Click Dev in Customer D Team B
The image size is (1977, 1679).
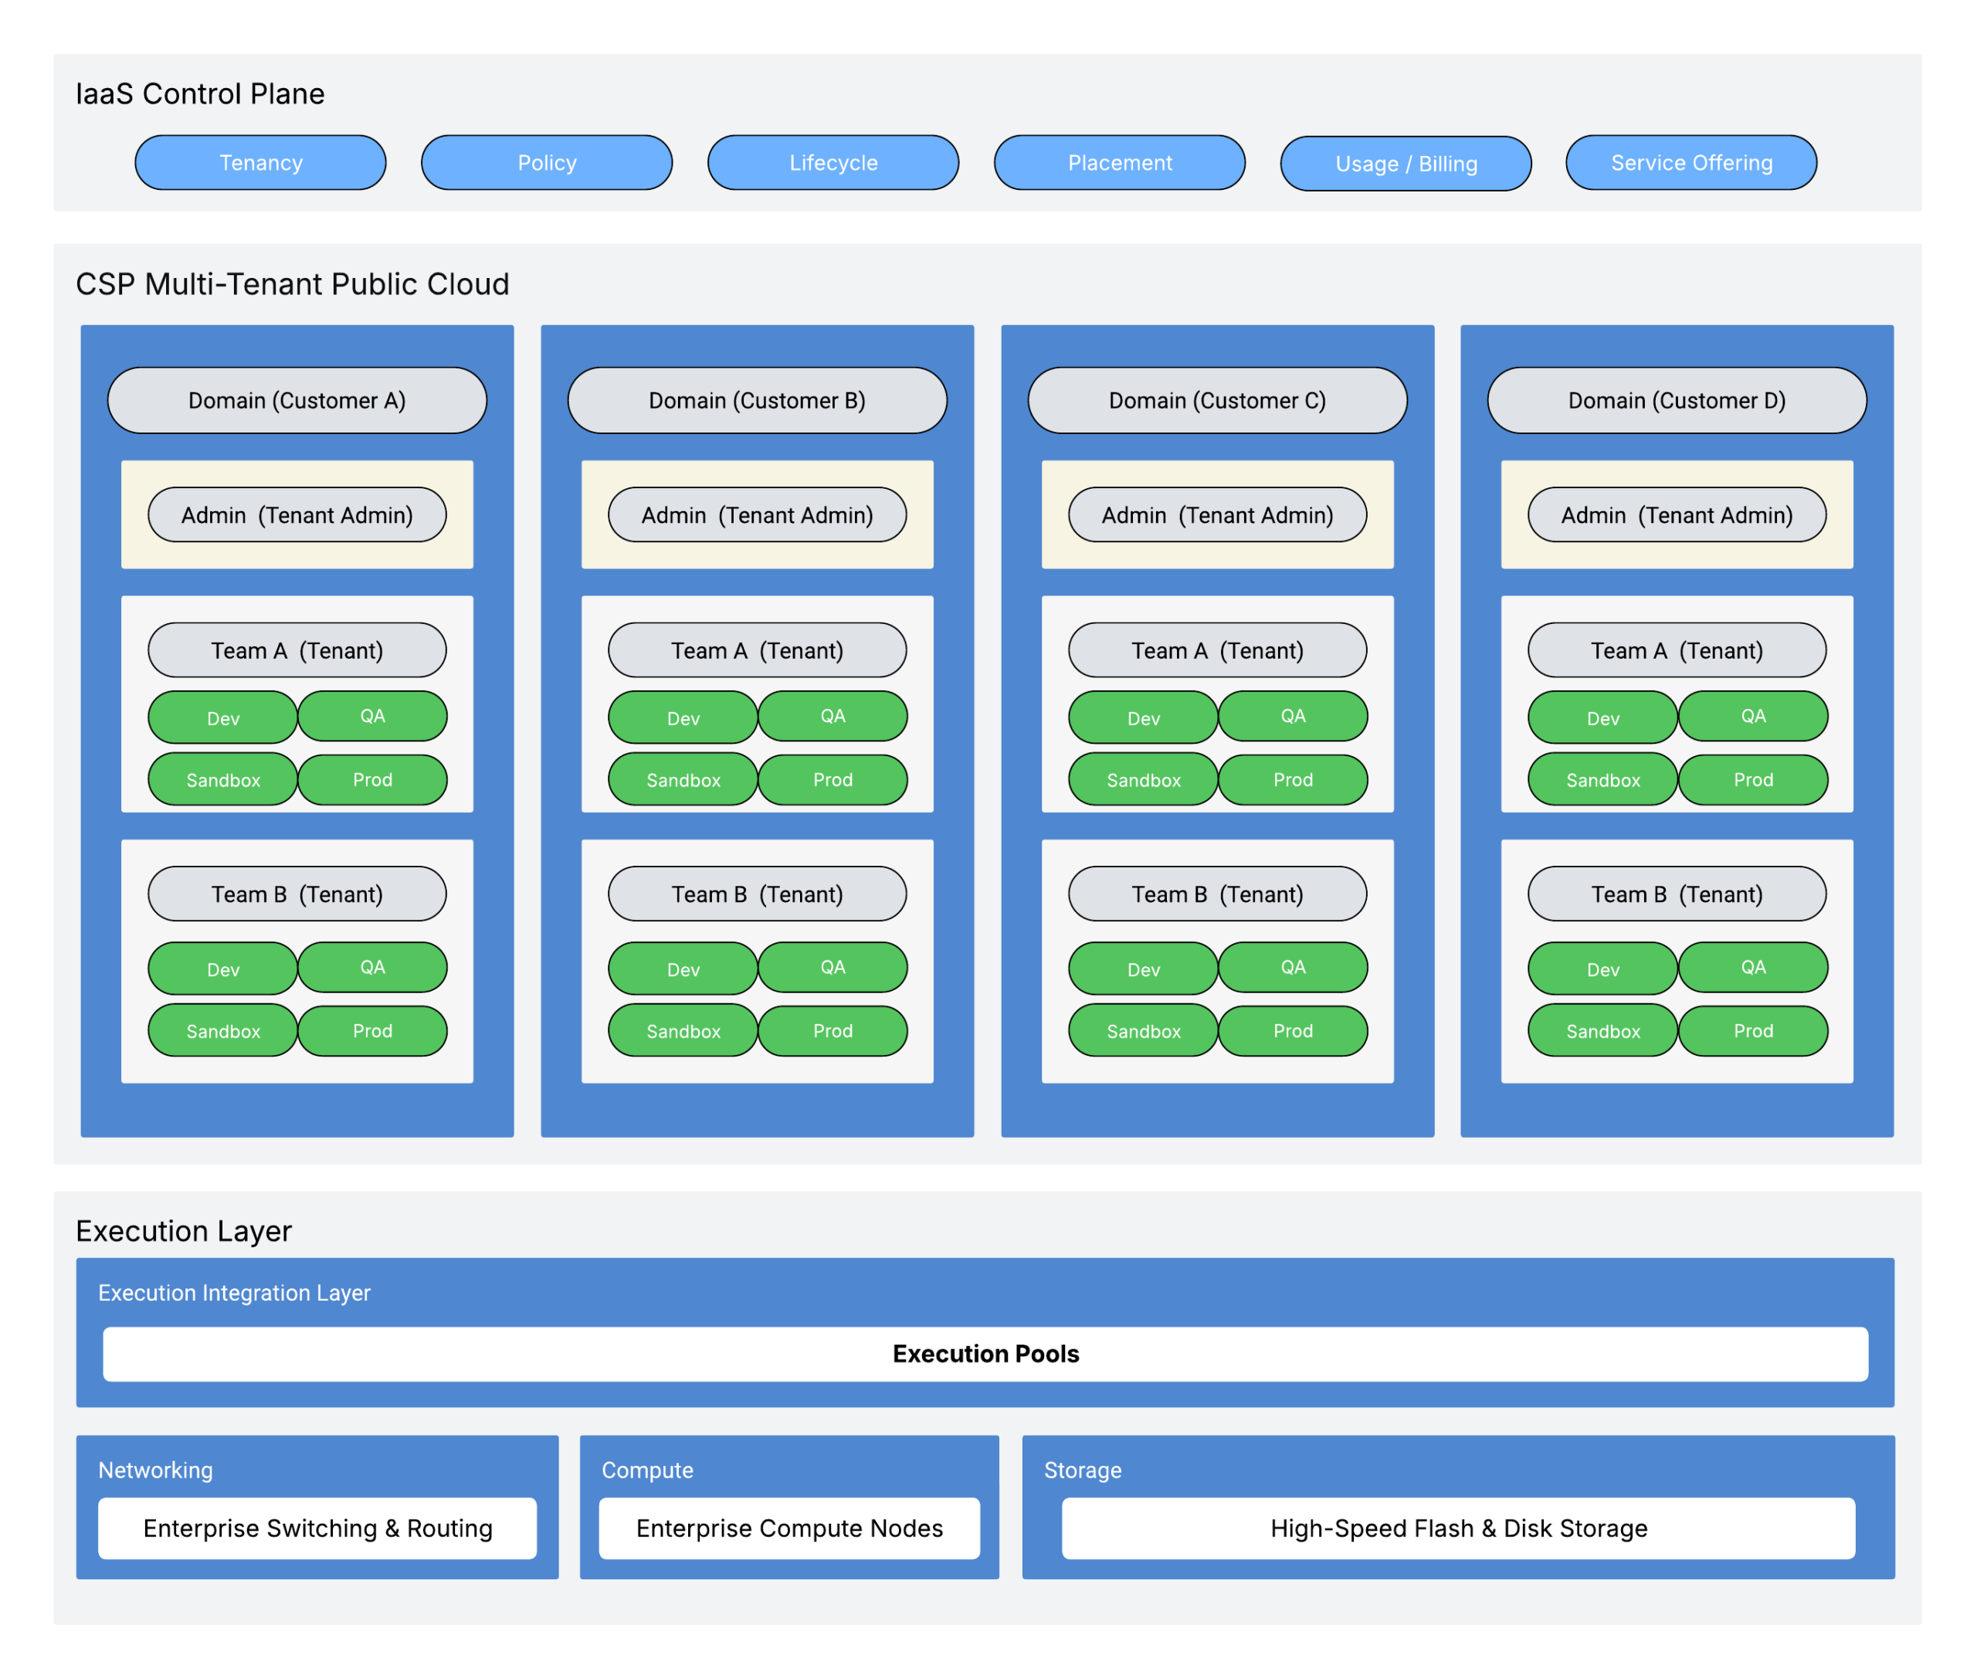click(1604, 969)
